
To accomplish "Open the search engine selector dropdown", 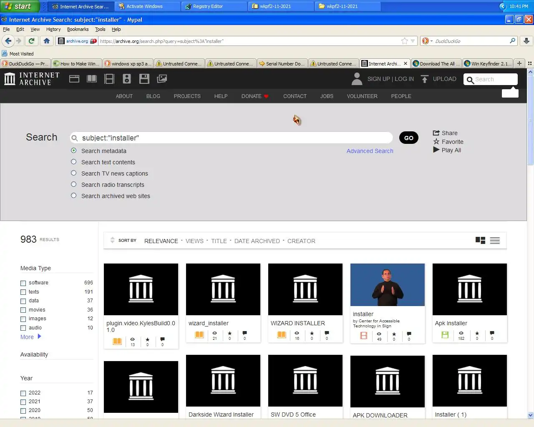I will click(427, 41).
